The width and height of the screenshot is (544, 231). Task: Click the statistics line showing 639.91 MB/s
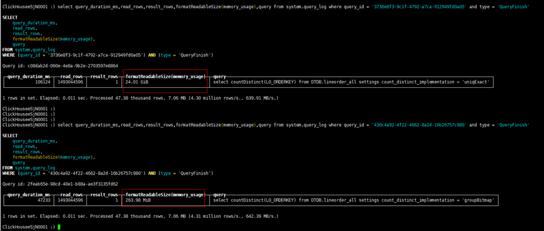pyautogui.click(x=140, y=99)
